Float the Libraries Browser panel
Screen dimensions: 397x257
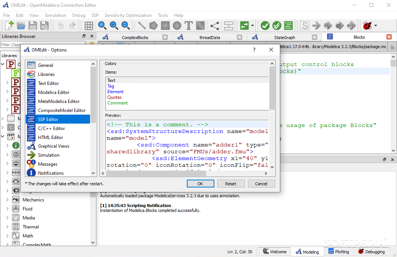[x=84, y=36]
